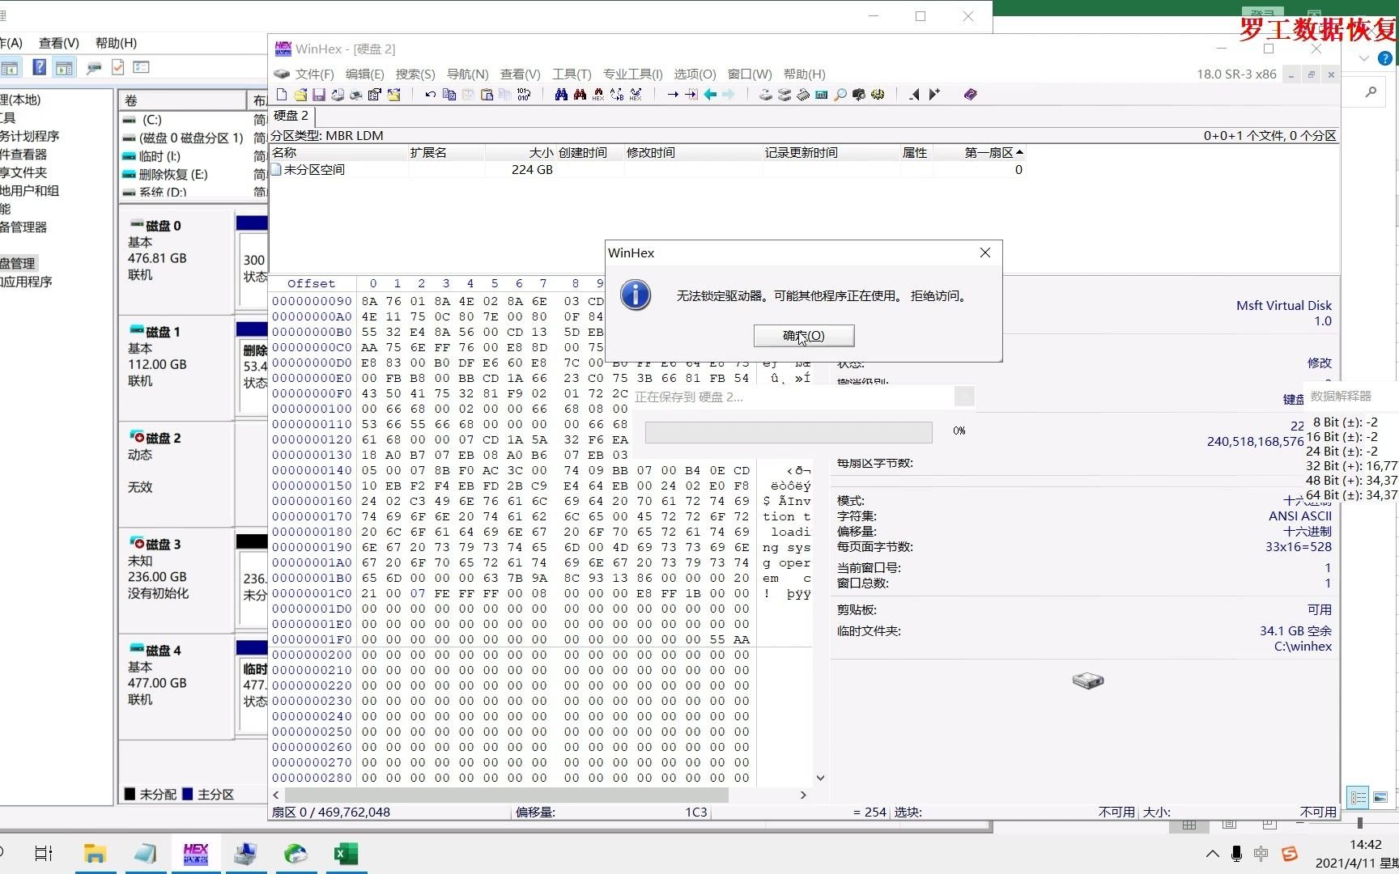The image size is (1399, 874).
Task: Click the Go To Offset arrow icon
Action: [673, 95]
